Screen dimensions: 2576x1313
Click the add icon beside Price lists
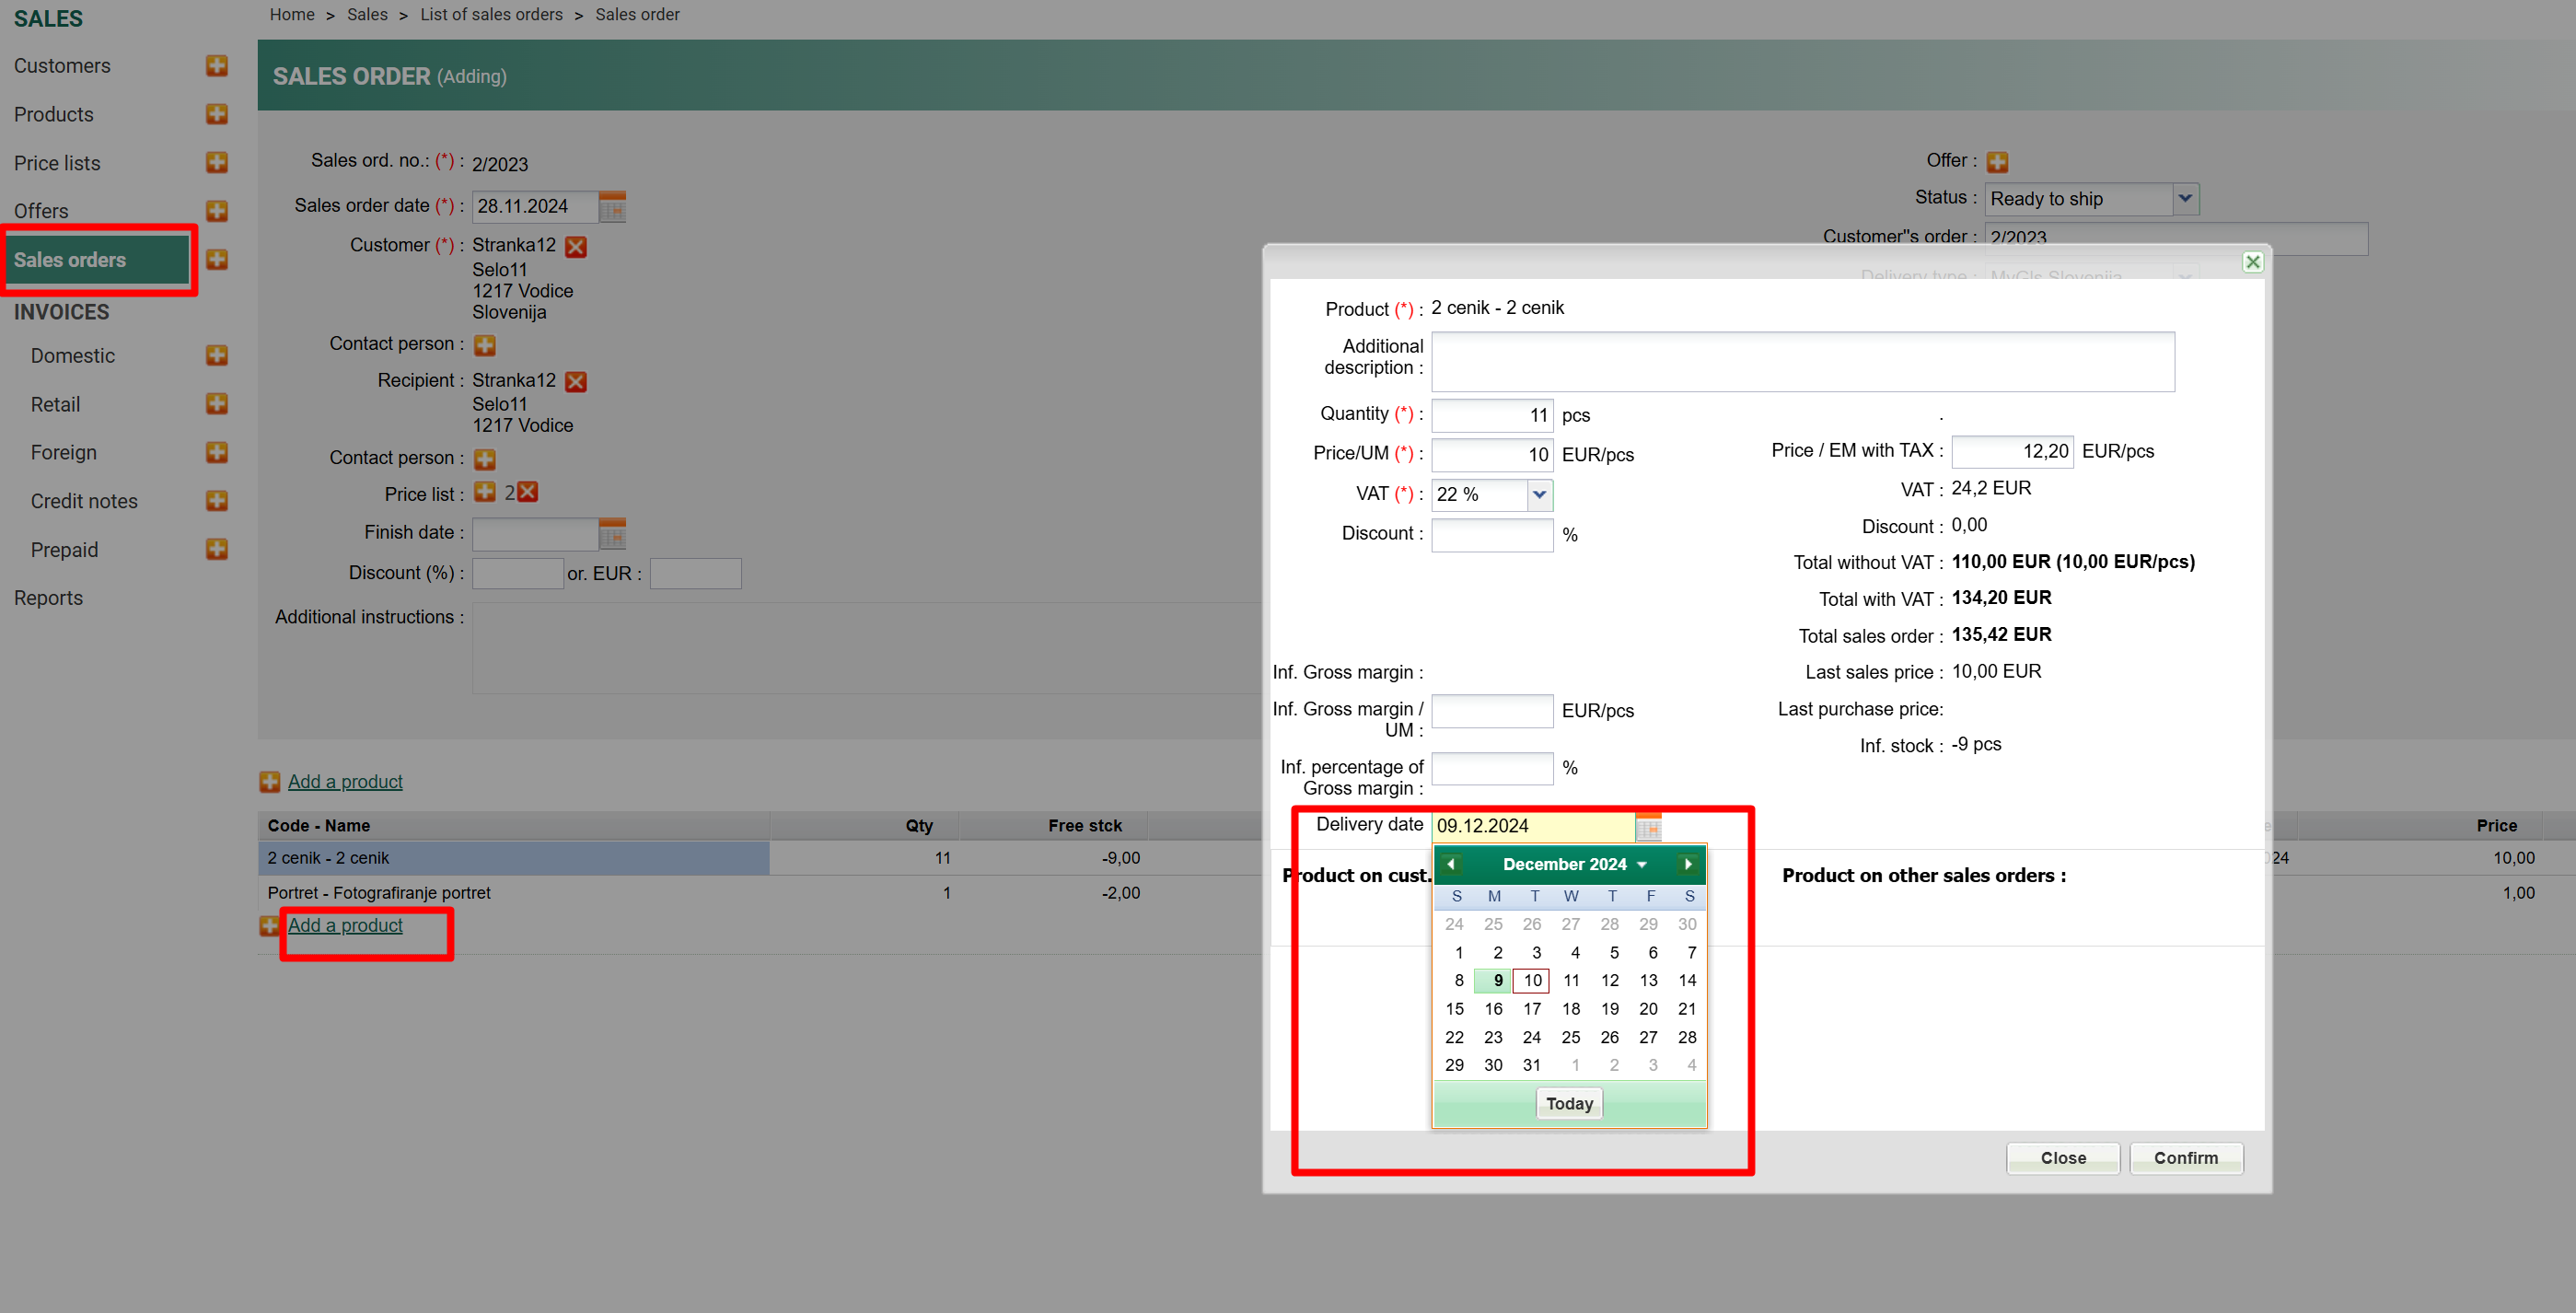tap(216, 162)
